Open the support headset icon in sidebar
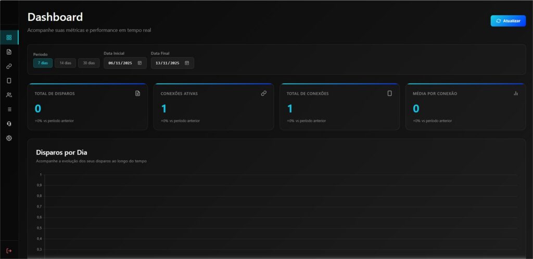Viewport: 533px width, 259px height. [9, 124]
